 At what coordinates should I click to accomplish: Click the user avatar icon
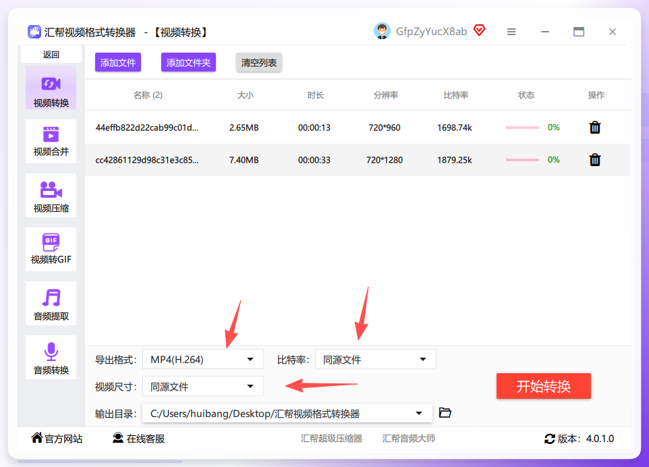(382, 32)
